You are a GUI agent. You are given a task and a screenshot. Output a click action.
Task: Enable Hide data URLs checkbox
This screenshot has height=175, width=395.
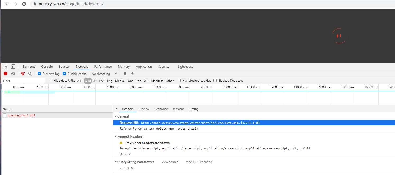coord(50,81)
